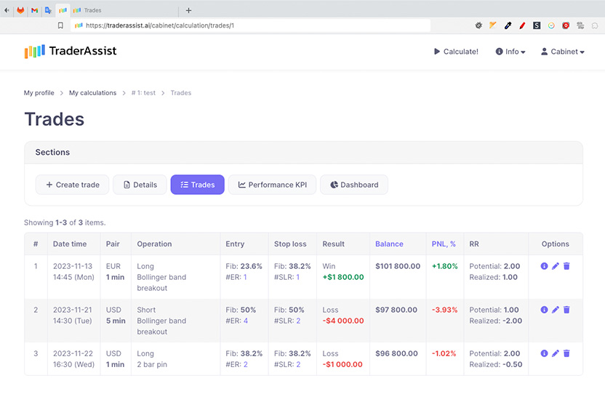The height and width of the screenshot is (402, 605).
Task: Click info icon for trade 1
Action: [544, 267]
